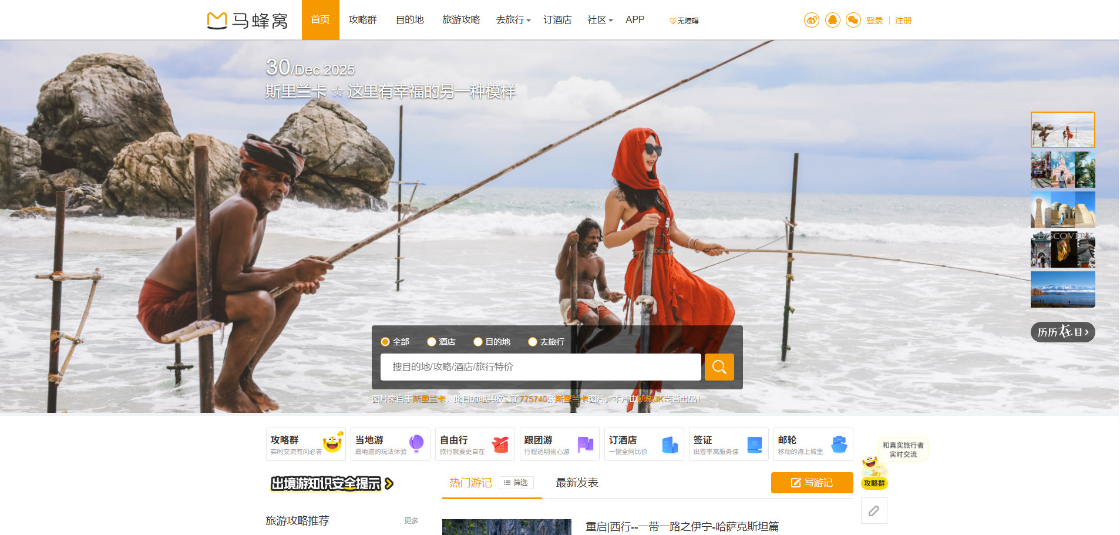Viewport: 1120px width, 535px height.
Task: Select the 目的地 search radio option
Action: [x=478, y=342]
